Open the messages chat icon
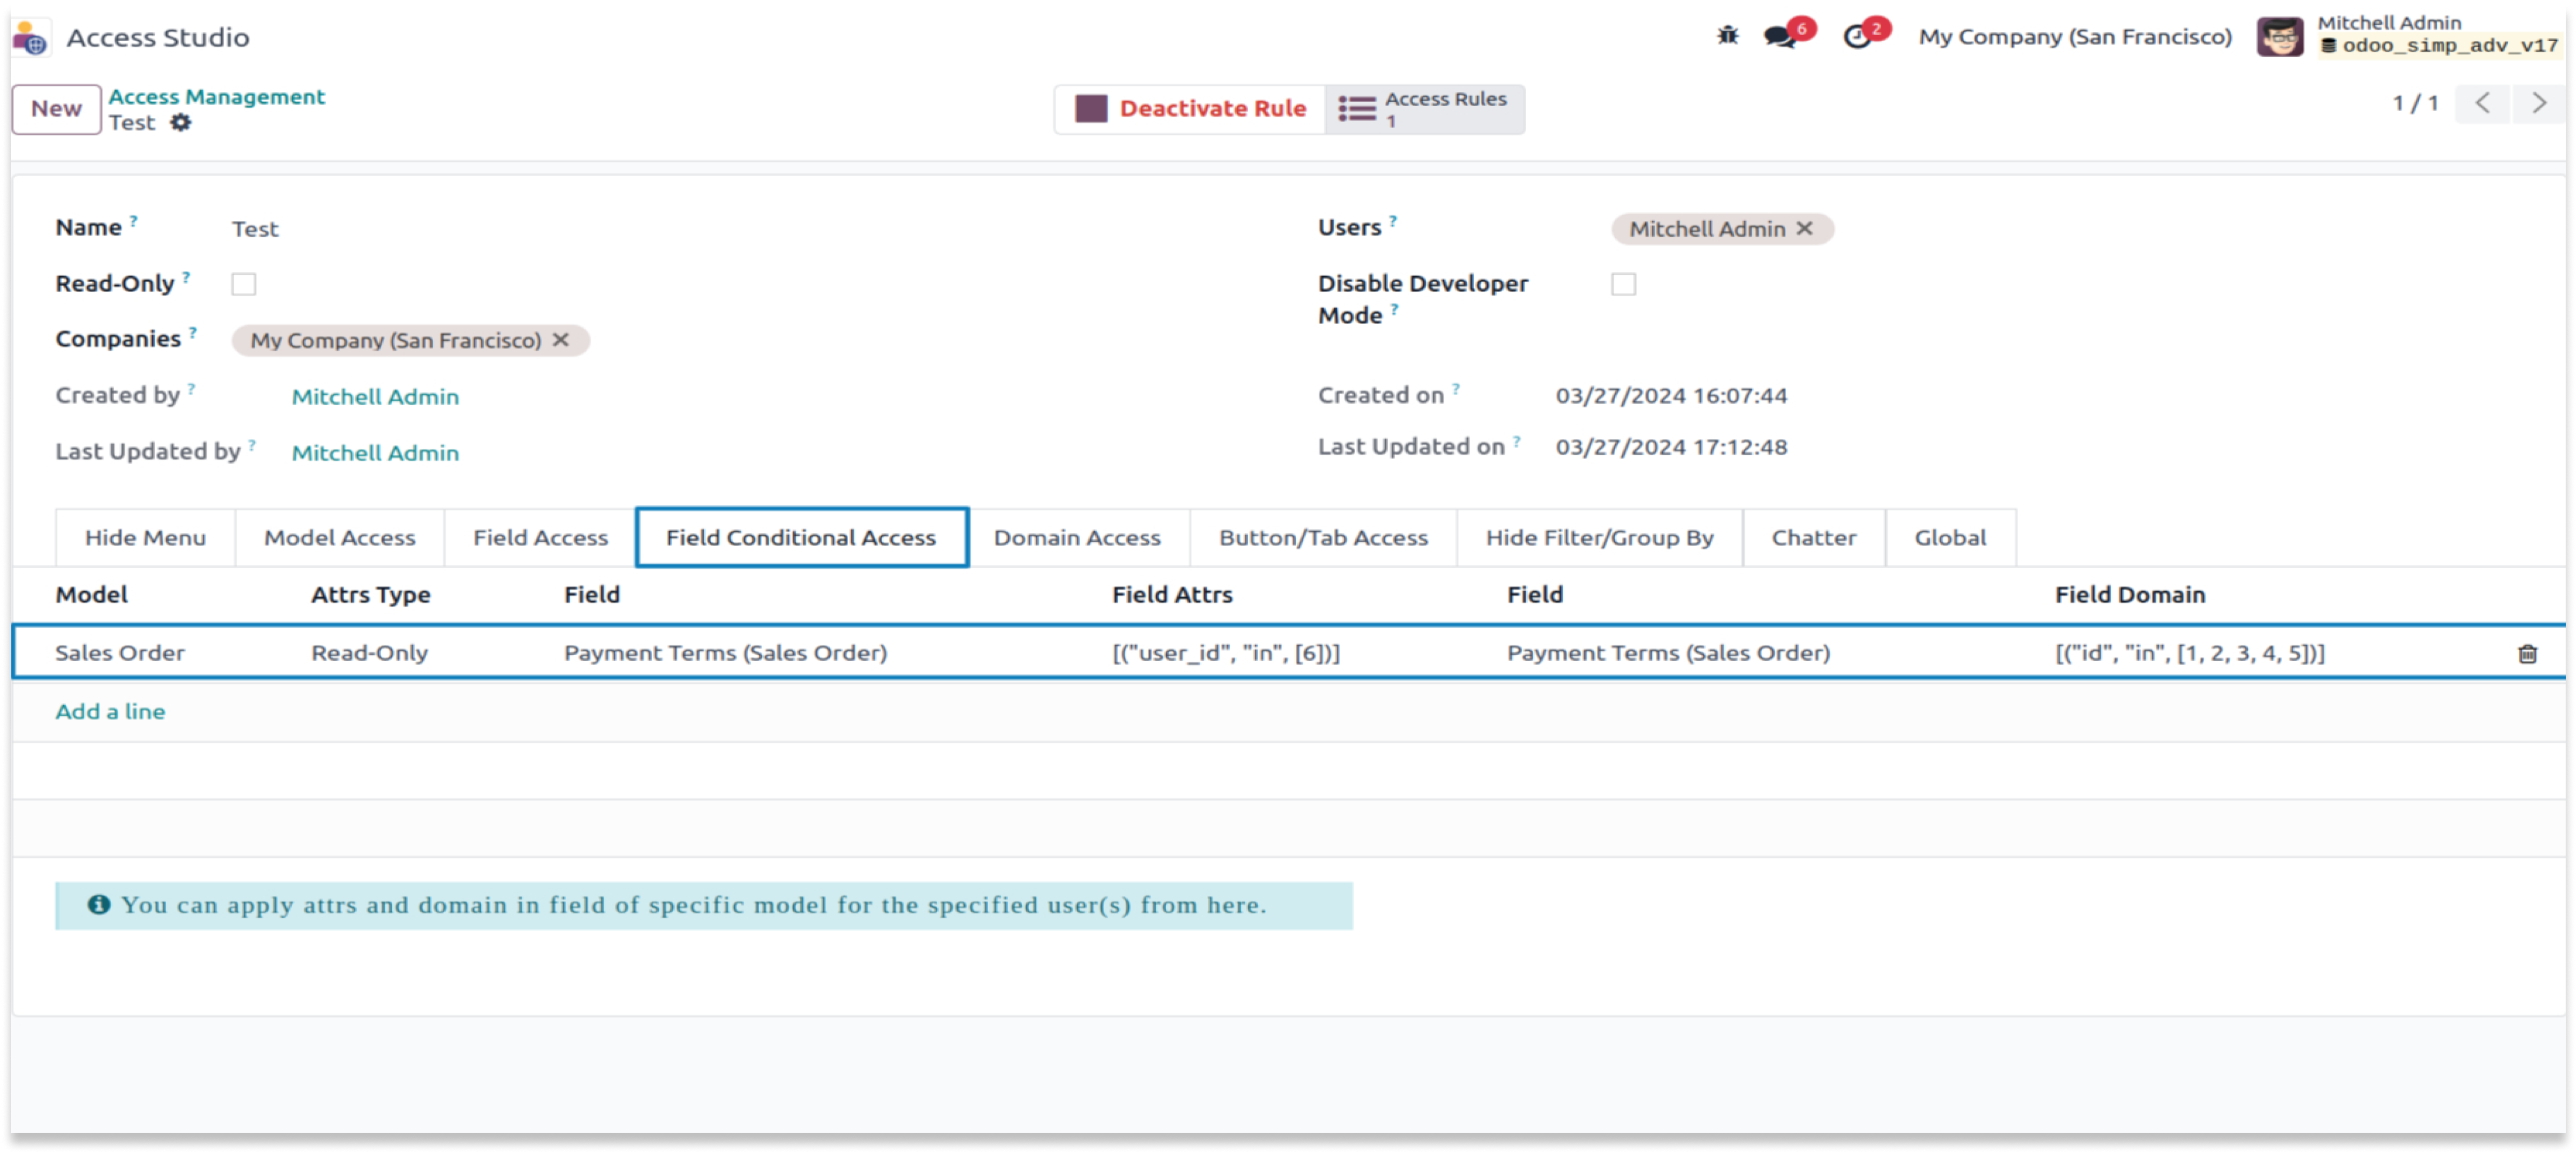 [1779, 37]
